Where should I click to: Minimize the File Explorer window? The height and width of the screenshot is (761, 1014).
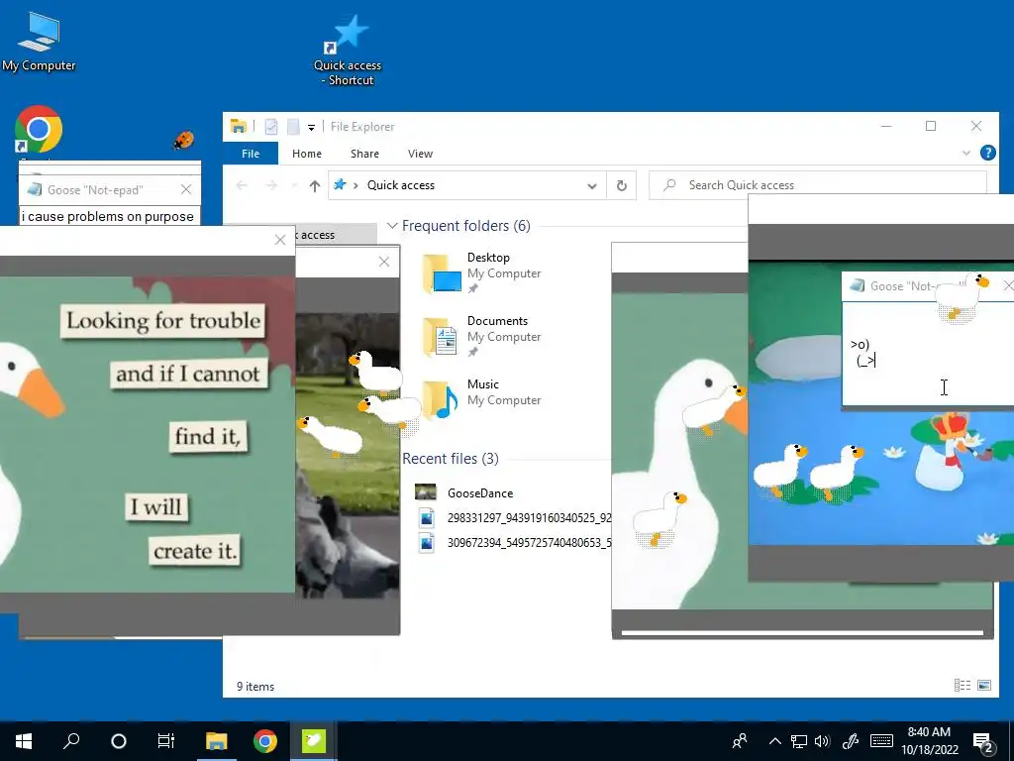coord(886,126)
